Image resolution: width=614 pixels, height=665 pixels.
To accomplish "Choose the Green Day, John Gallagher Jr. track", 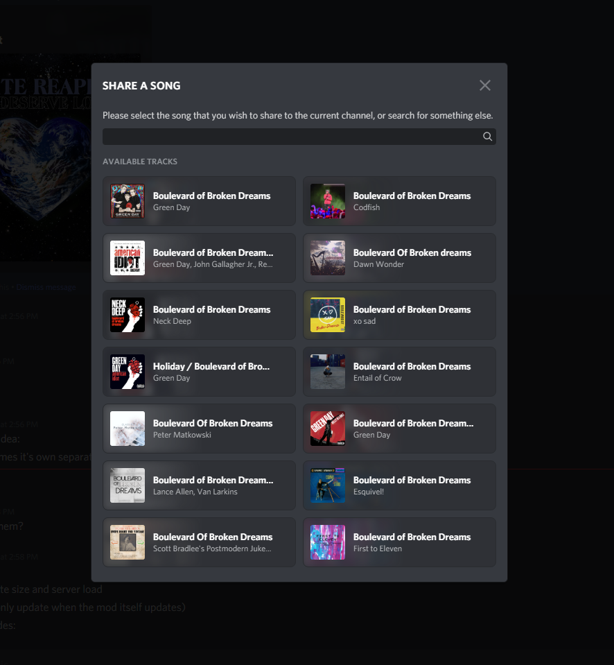I will tap(199, 258).
